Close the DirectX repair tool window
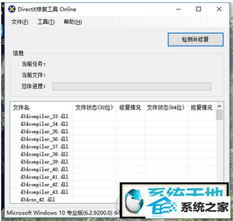The height and width of the screenshot is (221, 233). coord(219,9)
